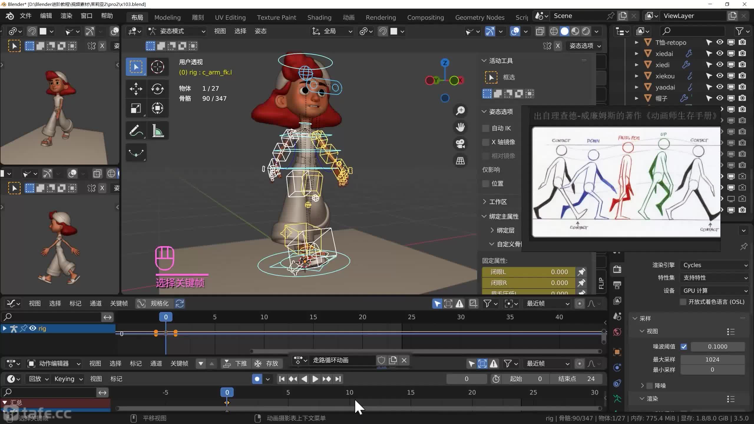Jump to the end frame
This screenshot has height=424, width=754.
pyautogui.click(x=338, y=379)
